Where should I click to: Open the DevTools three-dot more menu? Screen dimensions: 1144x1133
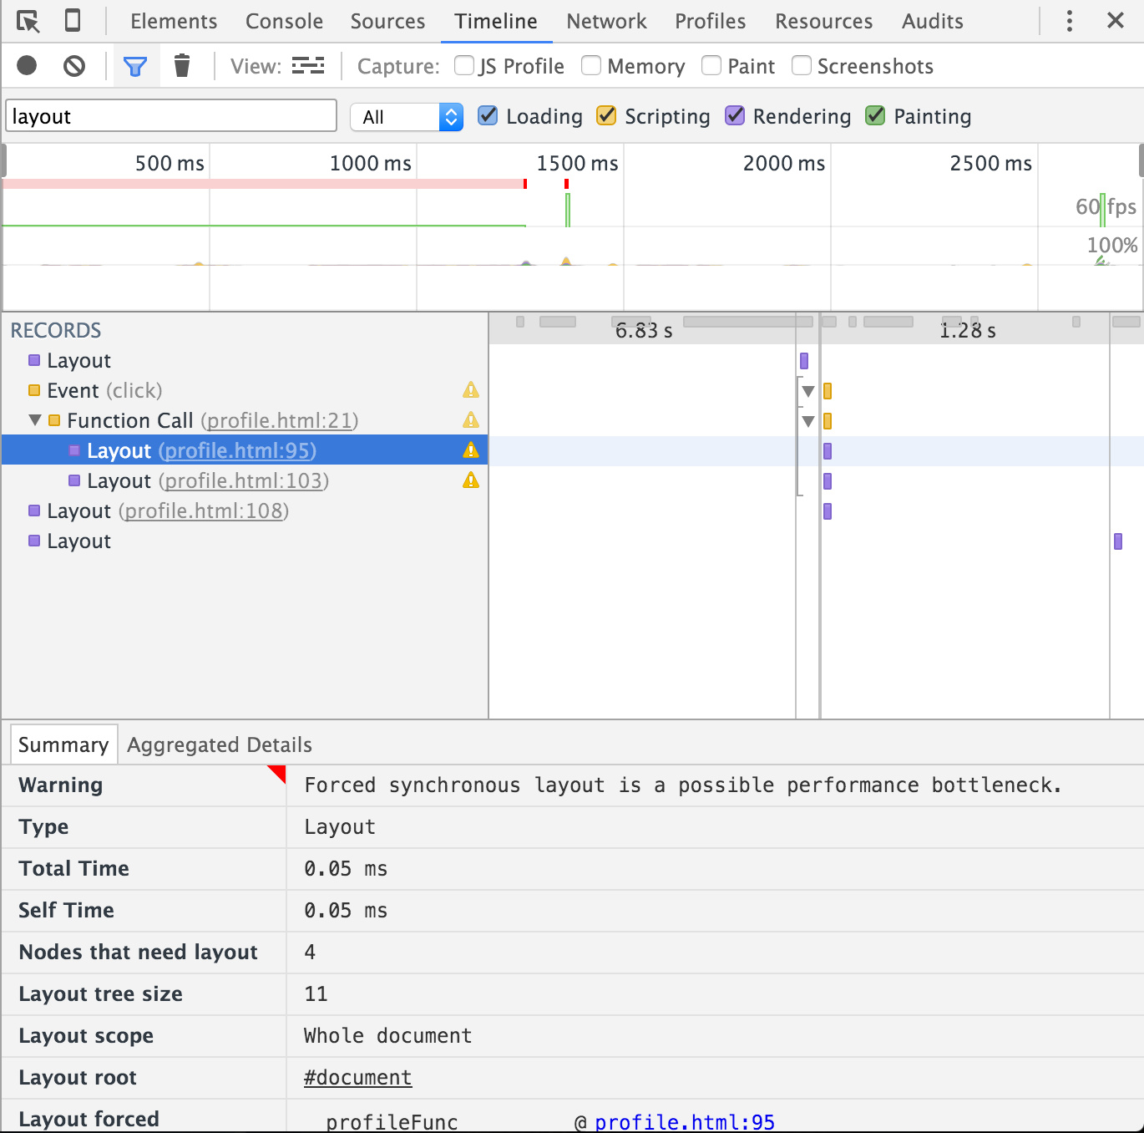click(1070, 21)
